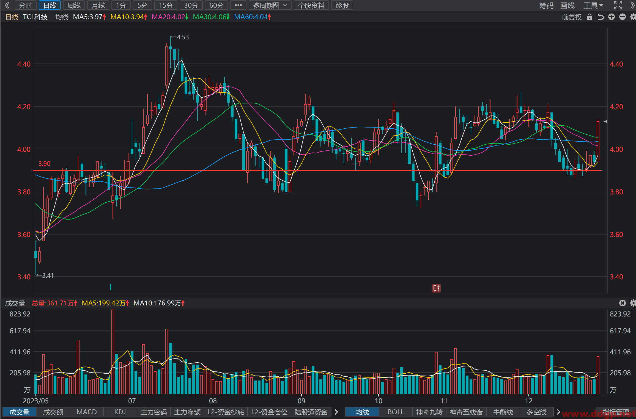Open 个股资料 stock information
Image resolution: width=636 pixels, height=419 pixels.
(x=311, y=5)
